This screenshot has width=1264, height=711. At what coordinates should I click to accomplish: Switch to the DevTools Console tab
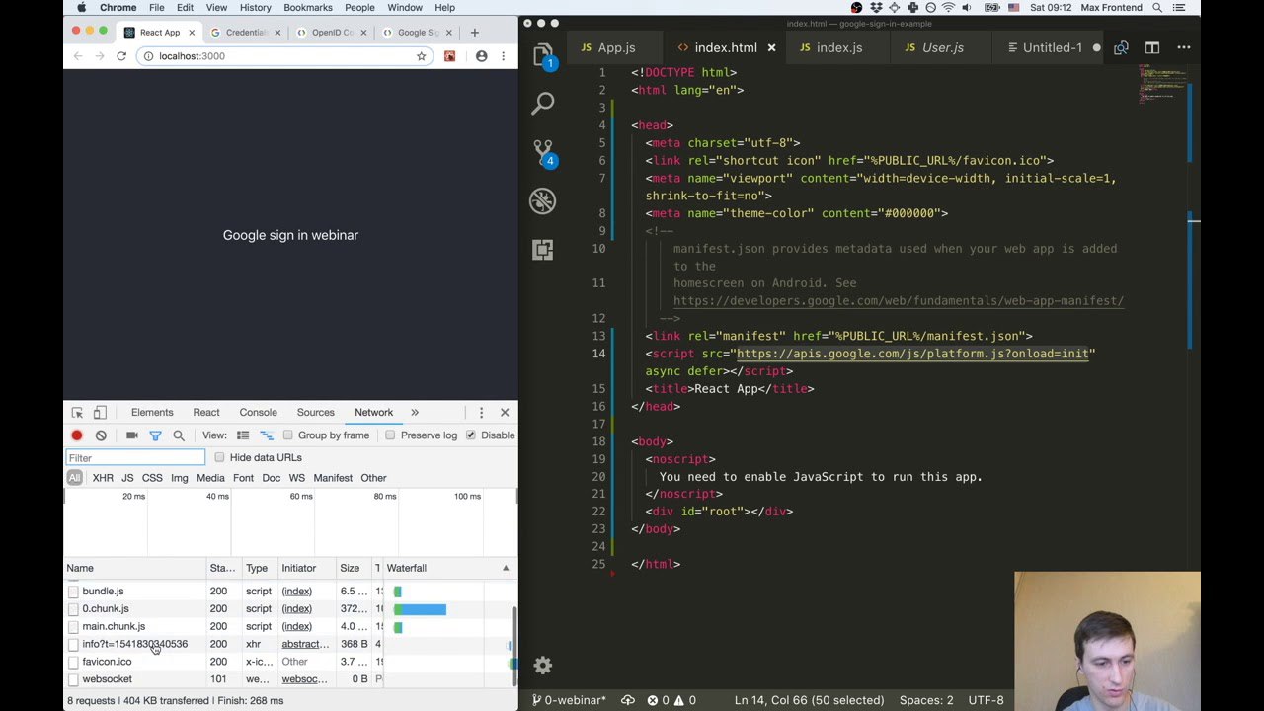(x=258, y=413)
